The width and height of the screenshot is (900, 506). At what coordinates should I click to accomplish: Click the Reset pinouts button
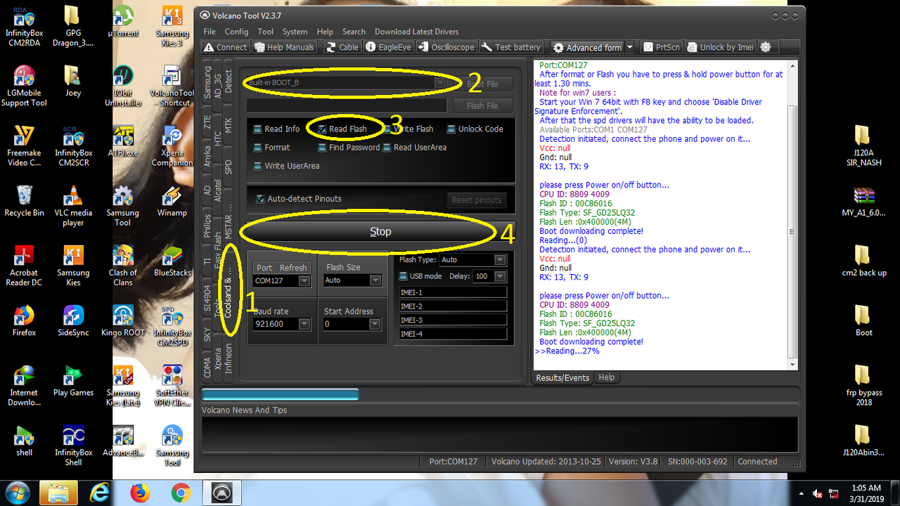477,200
